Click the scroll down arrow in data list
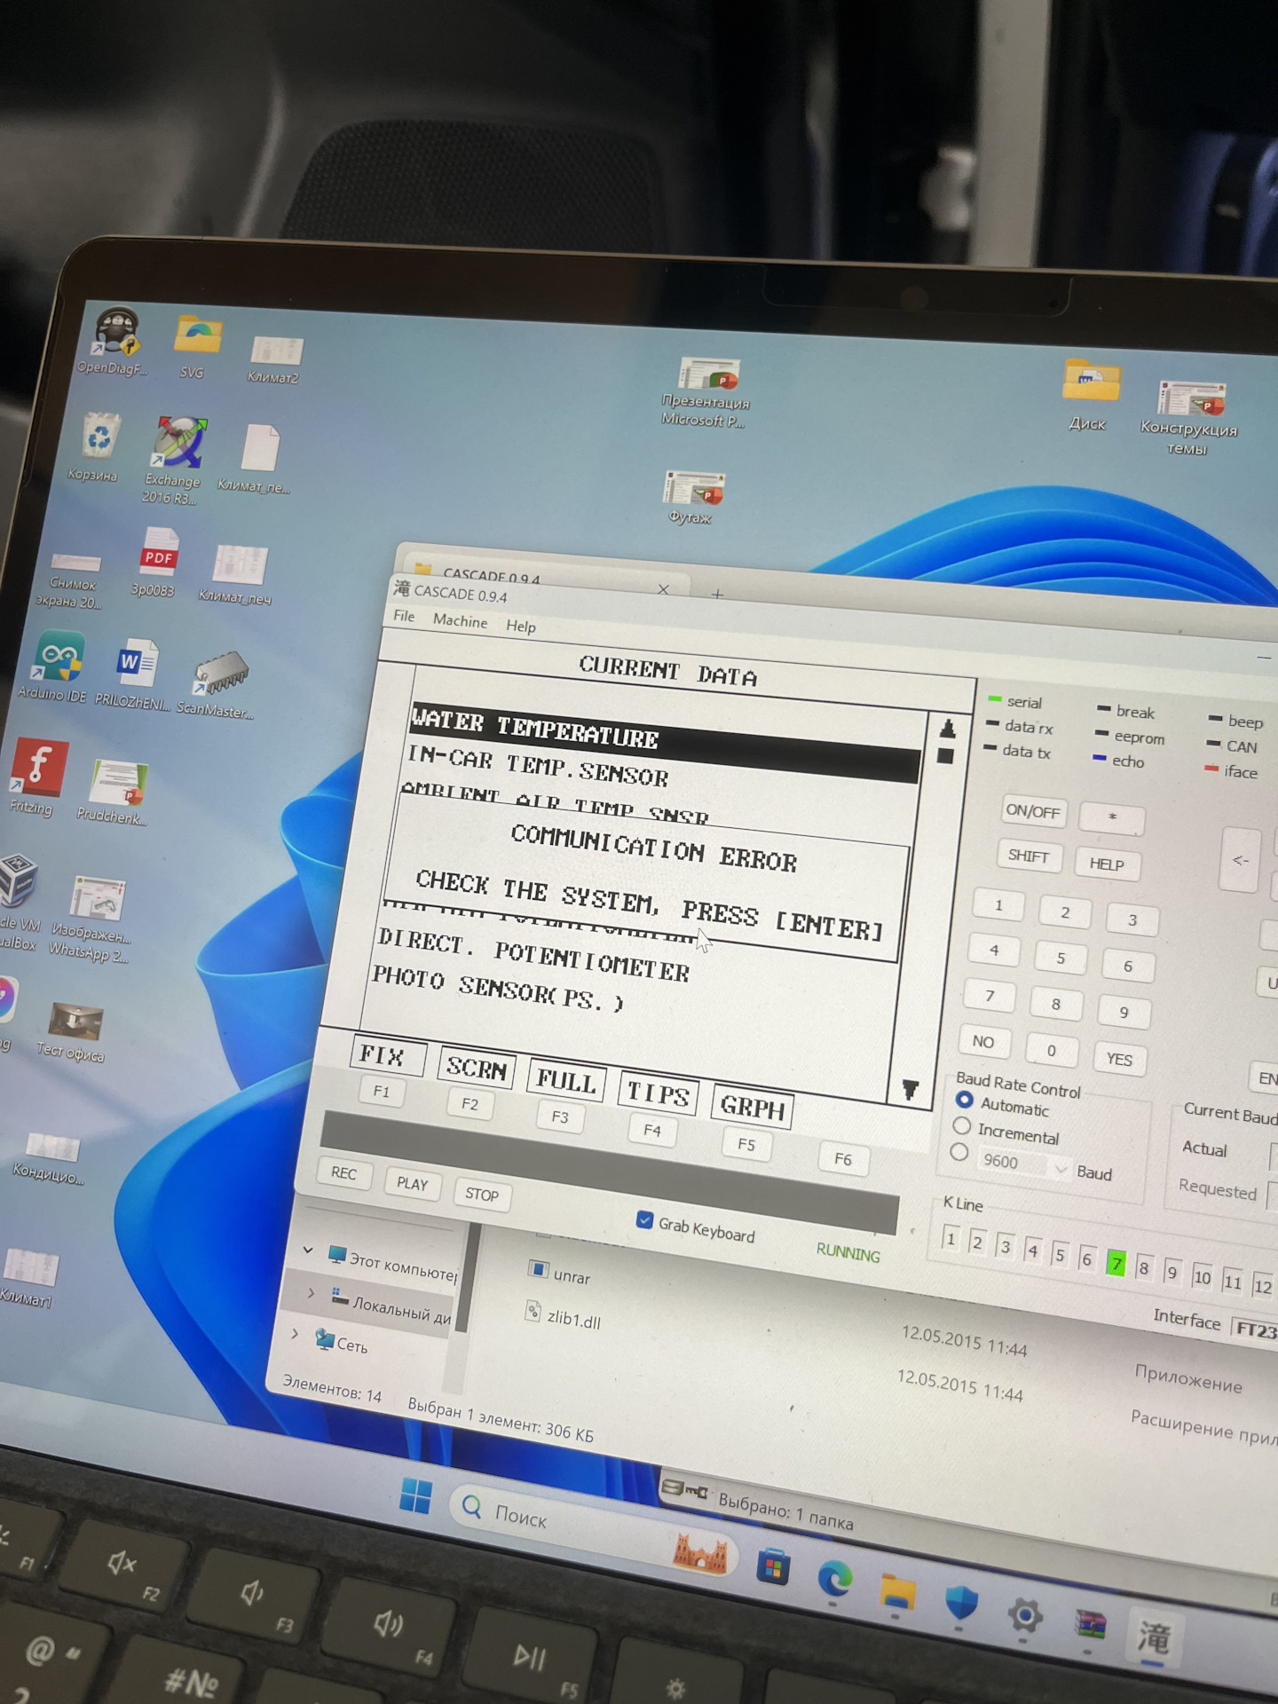1278x1704 pixels. tap(911, 1089)
